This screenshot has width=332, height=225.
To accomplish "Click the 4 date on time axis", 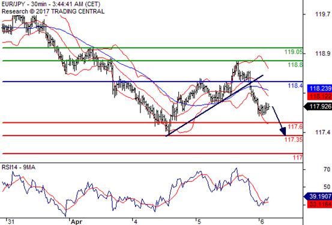I will pos(136,222).
